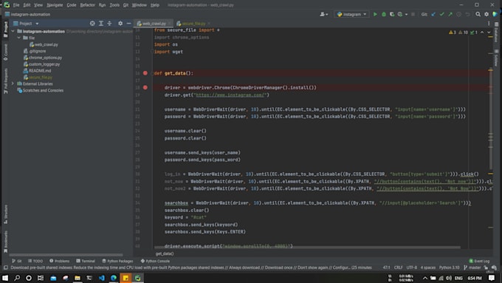Run the Instagram configuration

pos(375,14)
